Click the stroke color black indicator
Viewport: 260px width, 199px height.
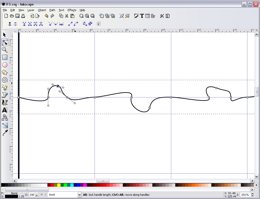(11, 196)
